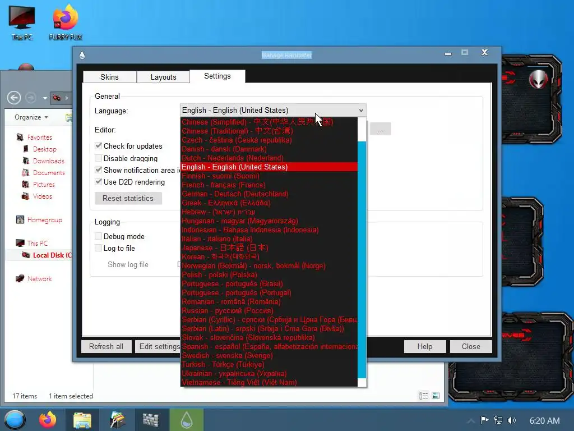Open Desktop in Explorer sidebar
The width and height of the screenshot is (574, 431).
[x=44, y=149]
